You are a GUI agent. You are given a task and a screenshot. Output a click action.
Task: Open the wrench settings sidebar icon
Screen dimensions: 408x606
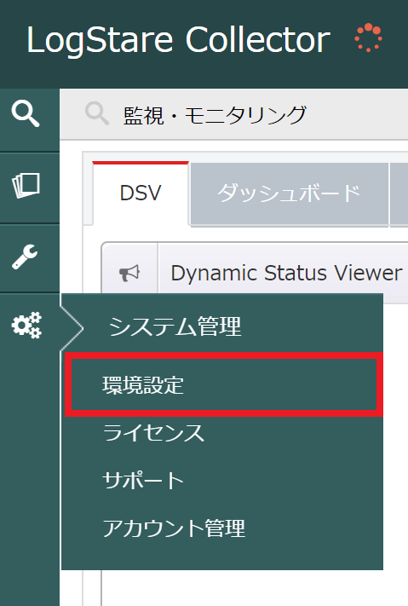[25, 257]
